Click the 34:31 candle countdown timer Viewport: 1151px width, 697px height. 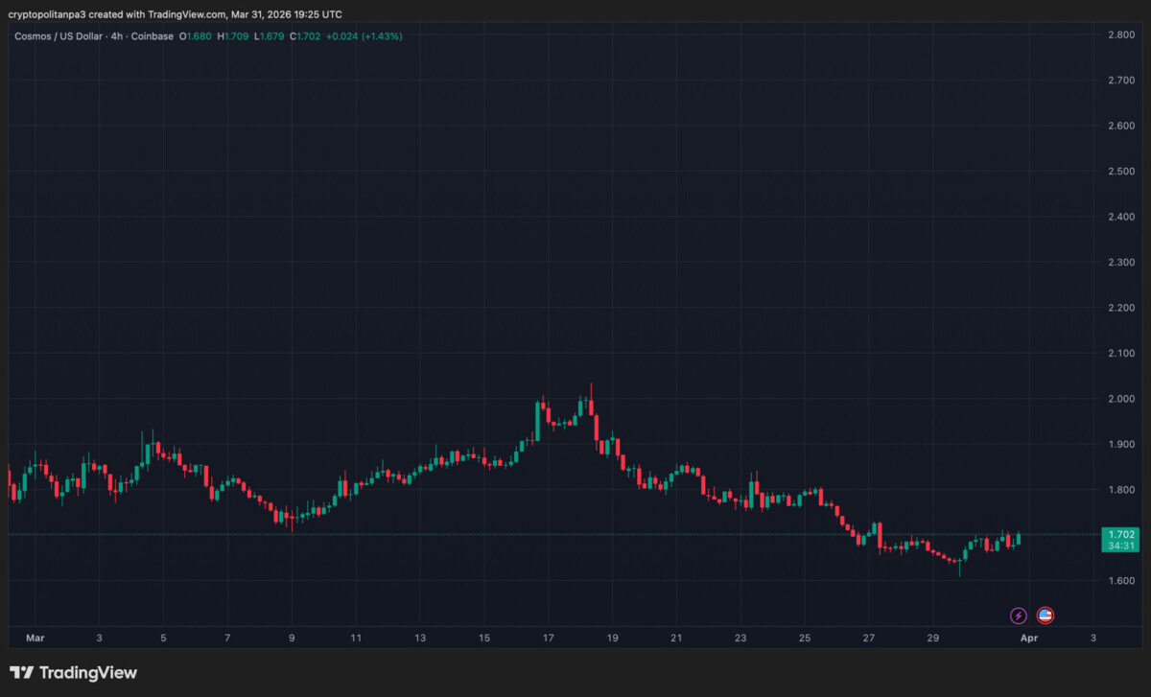click(x=1121, y=546)
